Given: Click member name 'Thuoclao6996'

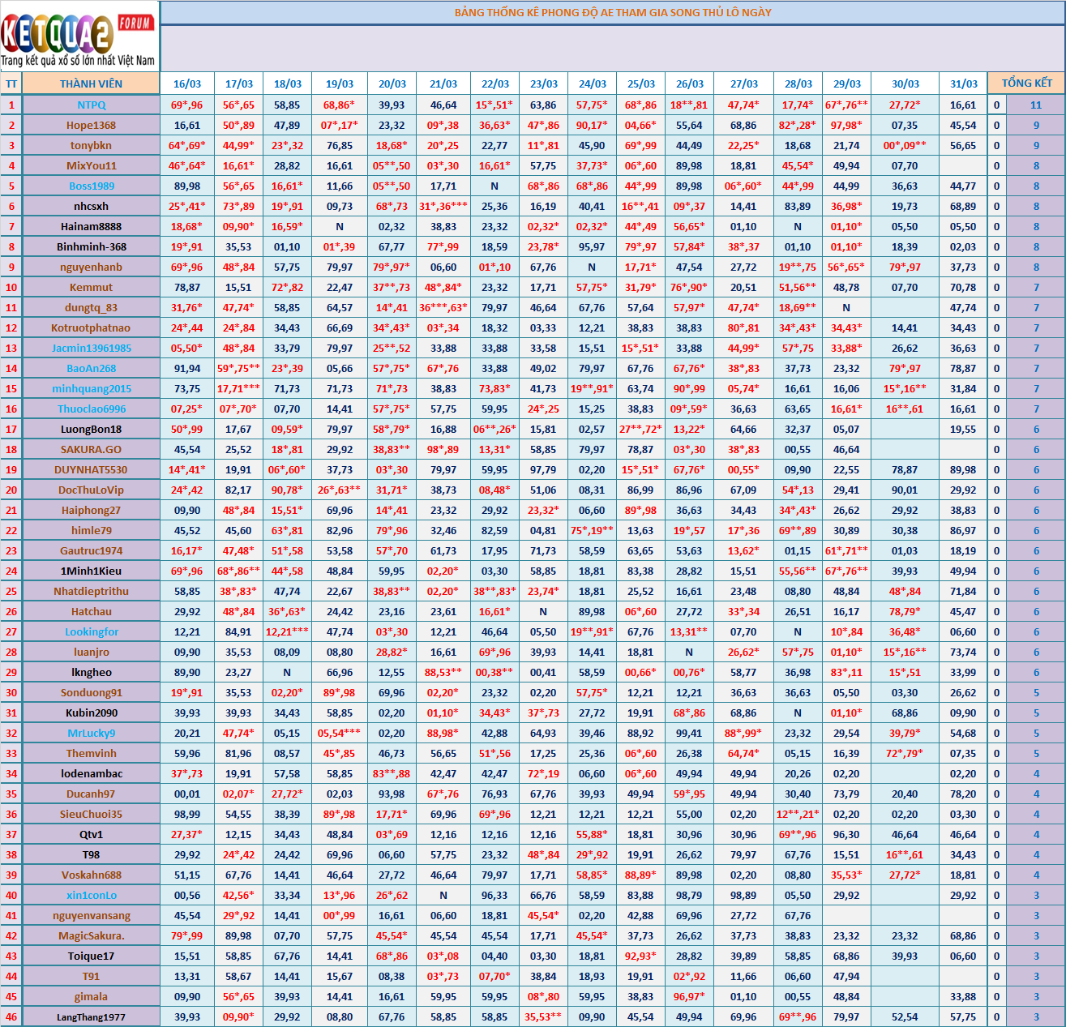Looking at the screenshot, I should [91, 409].
